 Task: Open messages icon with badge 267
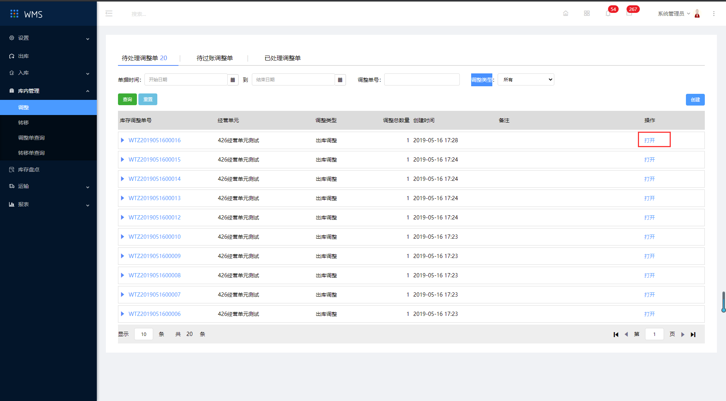tap(629, 13)
